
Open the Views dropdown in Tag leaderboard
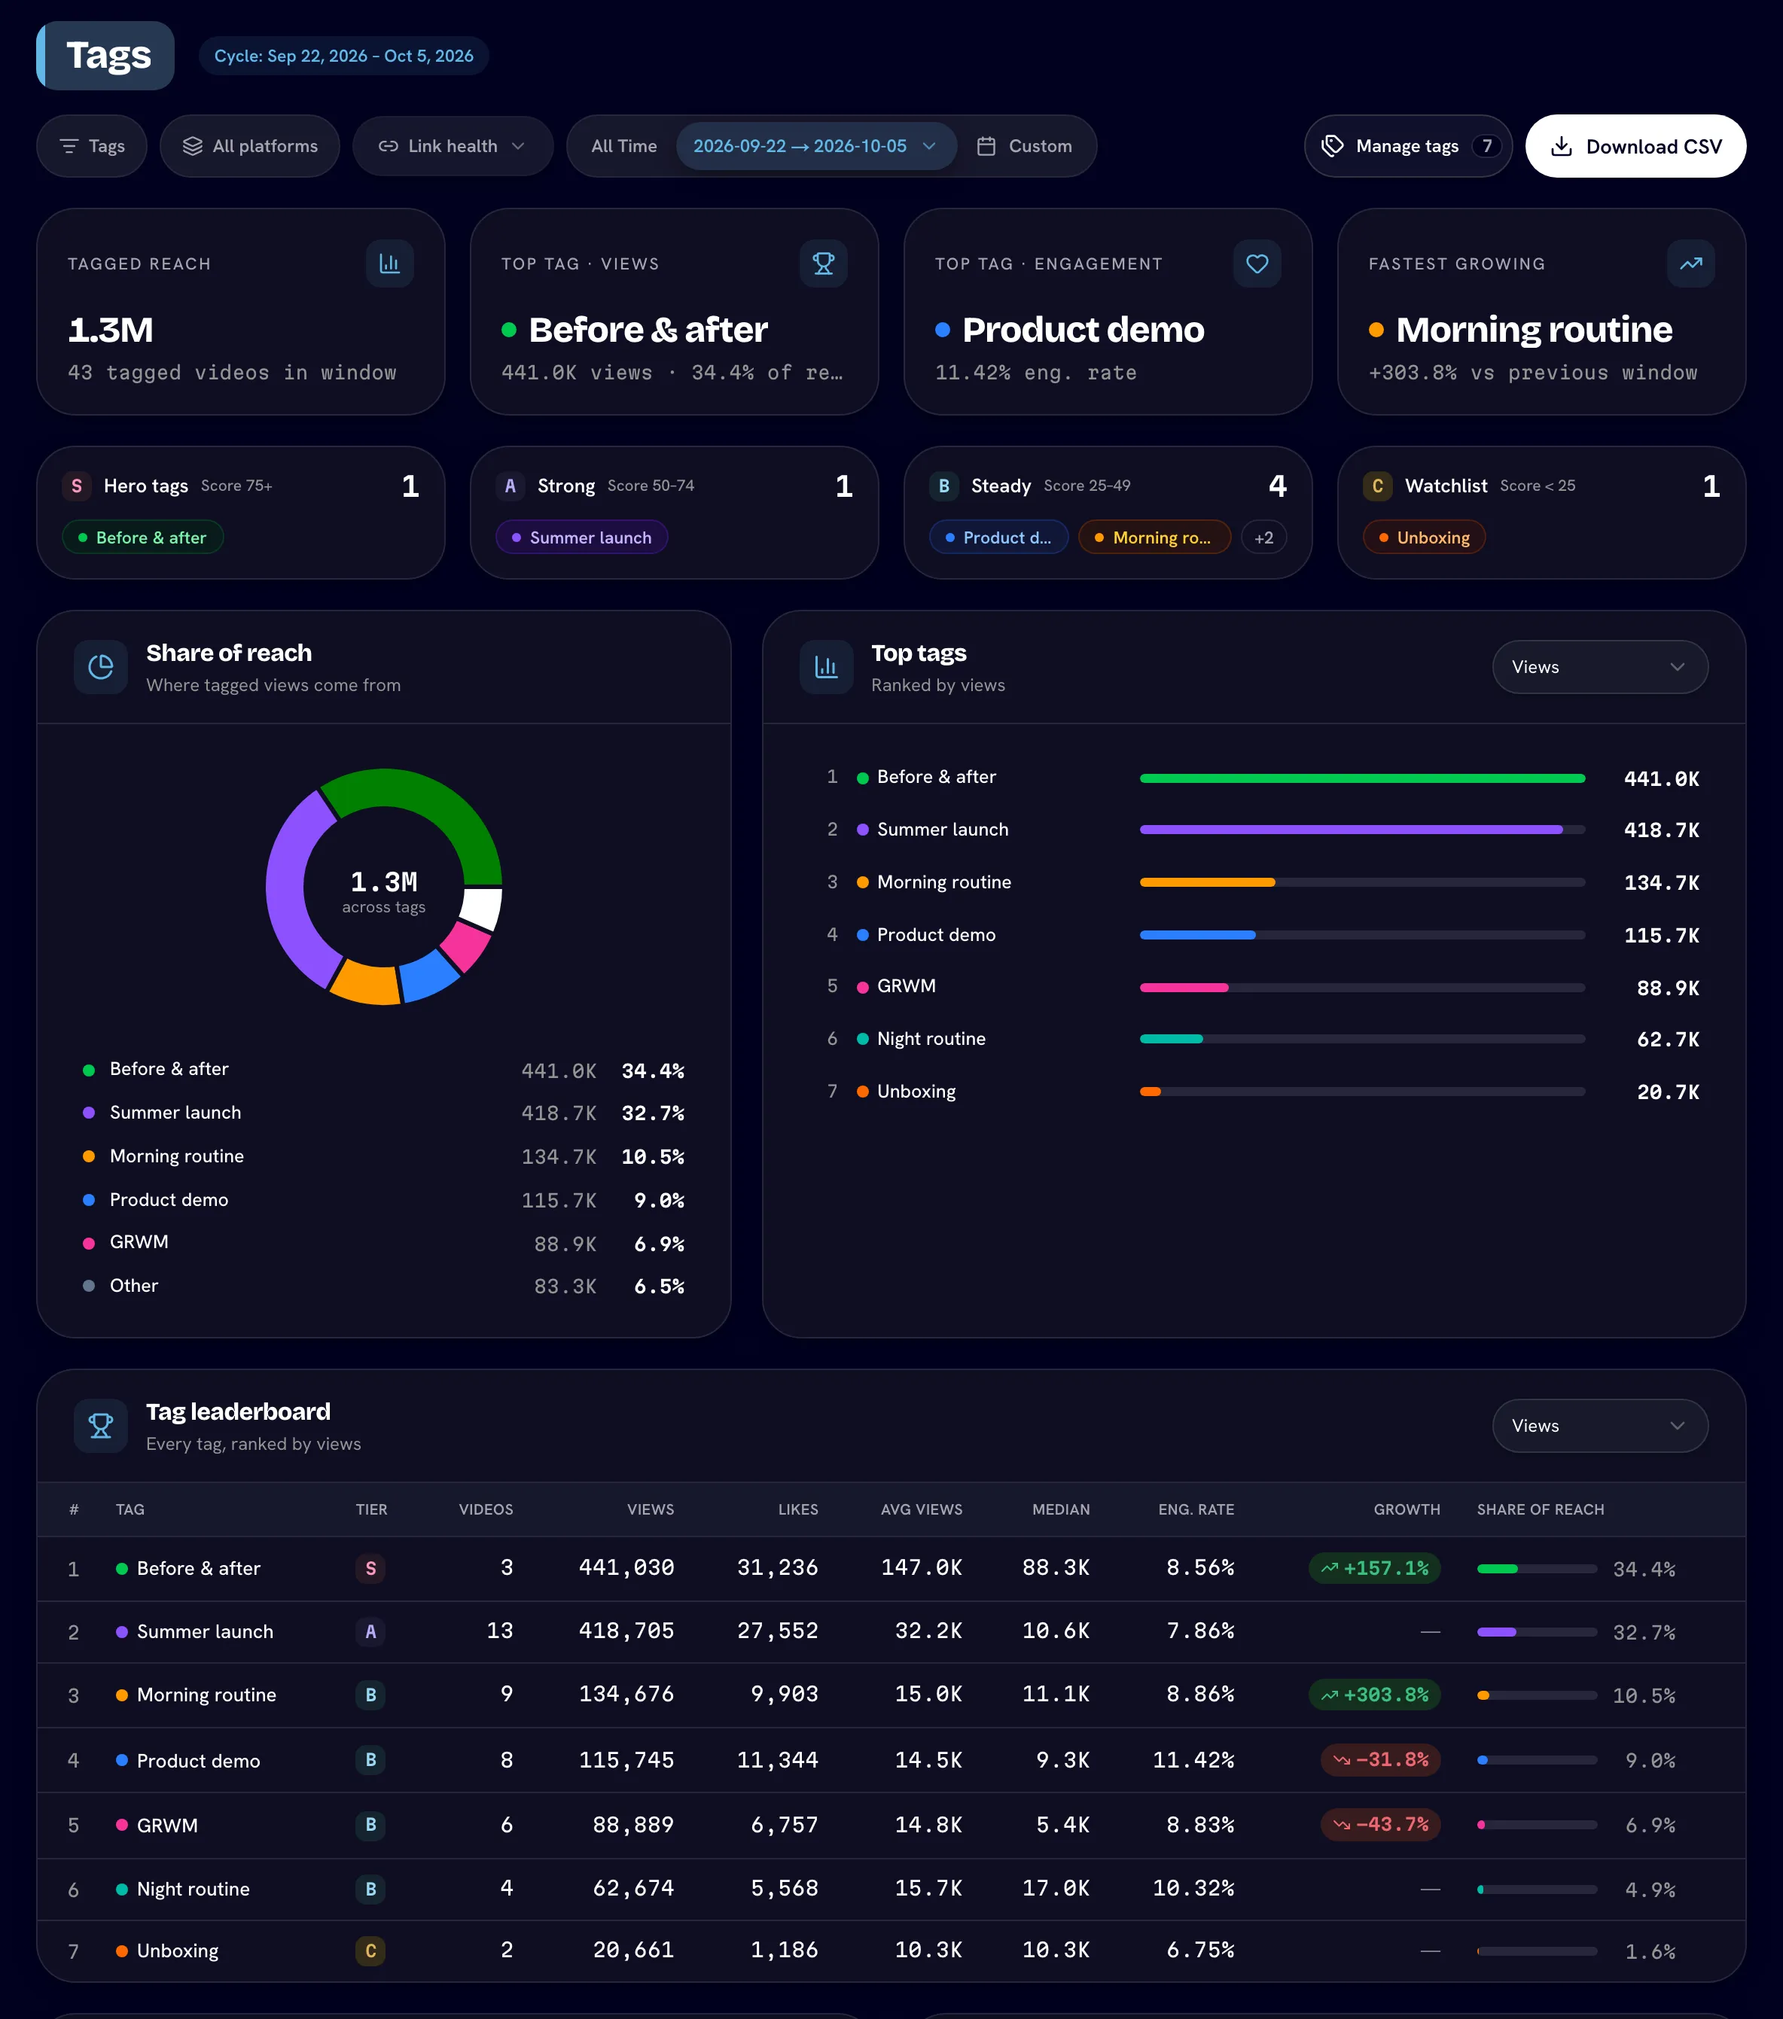(x=1599, y=1425)
